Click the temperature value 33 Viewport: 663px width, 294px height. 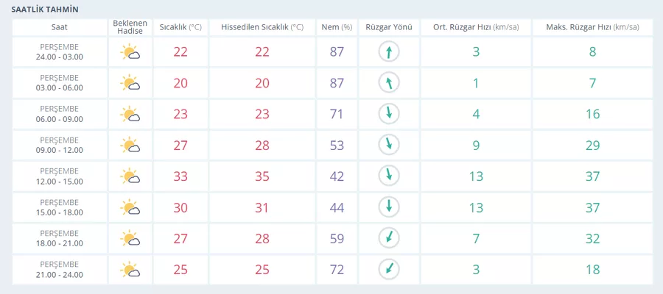point(180,176)
